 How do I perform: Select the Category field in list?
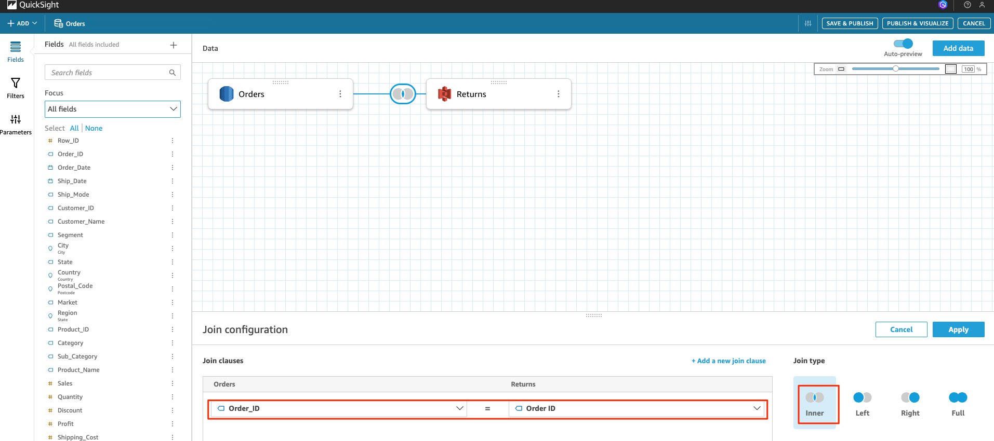pyautogui.click(x=70, y=343)
